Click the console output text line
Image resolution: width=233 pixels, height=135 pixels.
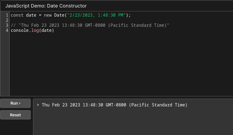pos(114,105)
